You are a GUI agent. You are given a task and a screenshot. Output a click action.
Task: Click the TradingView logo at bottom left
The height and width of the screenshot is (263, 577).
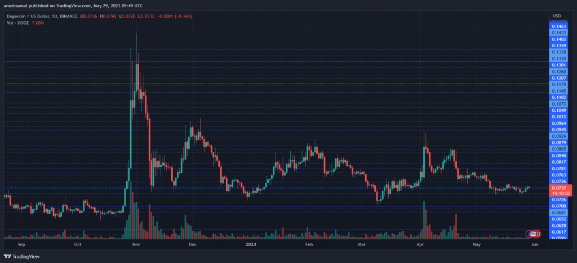pyautogui.click(x=23, y=257)
